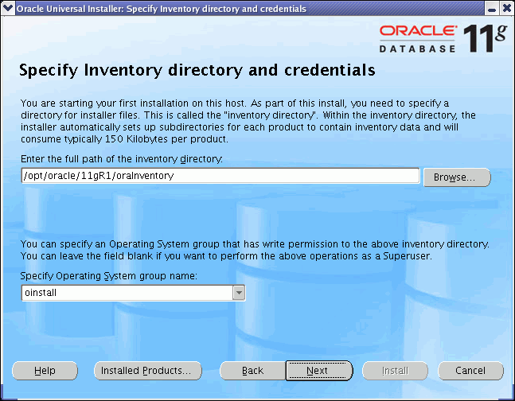Click the 'Specify Inventory directory and credentials' heading

click(x=197, y=71)
